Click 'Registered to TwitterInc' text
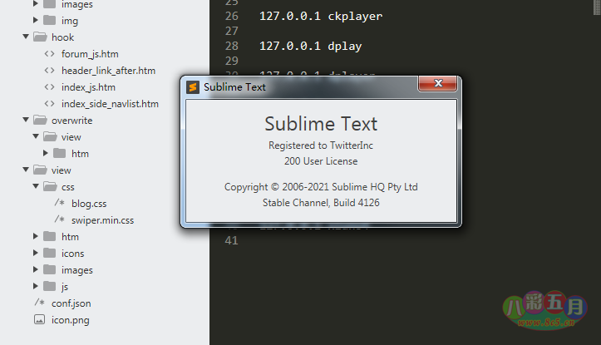 (x=321, y=145)
